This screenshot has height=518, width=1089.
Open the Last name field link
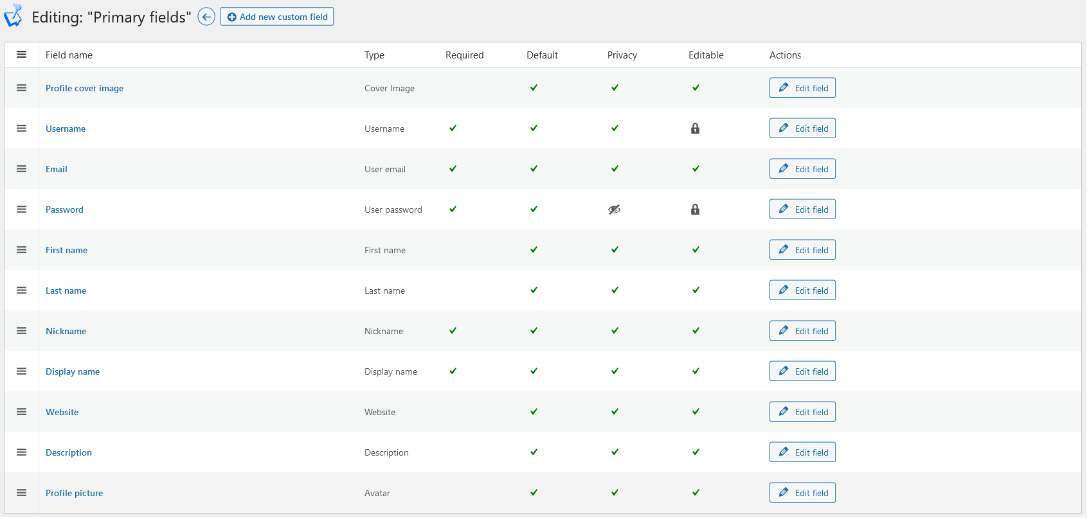pyautogui.click(x=66, y=290)
